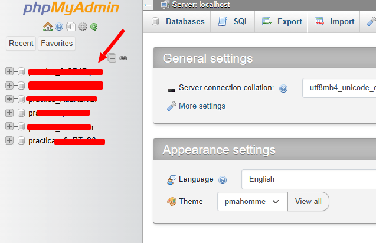Open the More settings link

(x=202, y=106)
